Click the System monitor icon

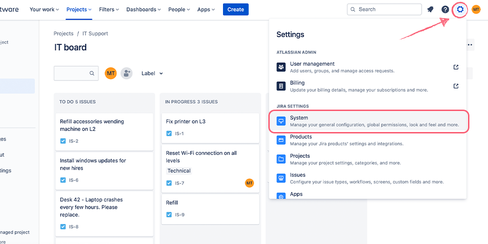pyautogui.click(x=281, y=121)
